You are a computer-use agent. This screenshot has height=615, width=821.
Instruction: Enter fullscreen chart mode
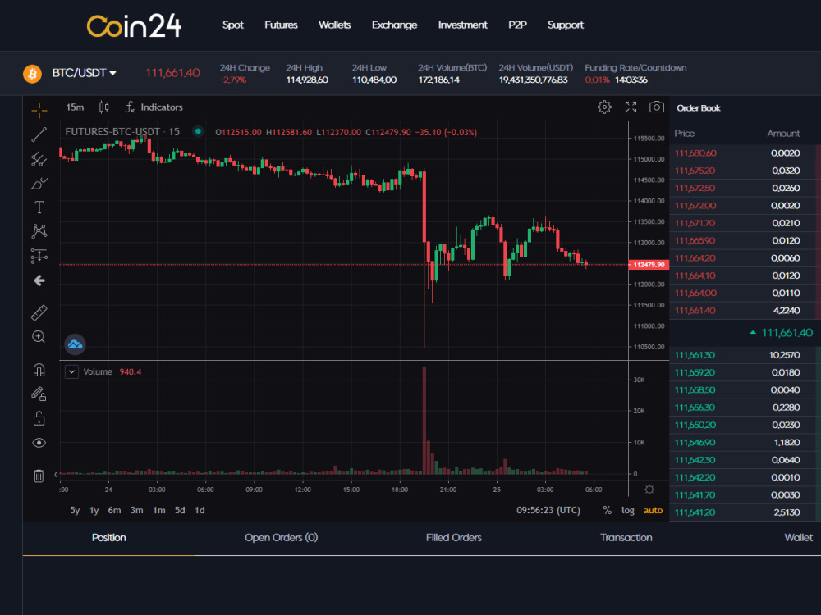pos(631,107)
